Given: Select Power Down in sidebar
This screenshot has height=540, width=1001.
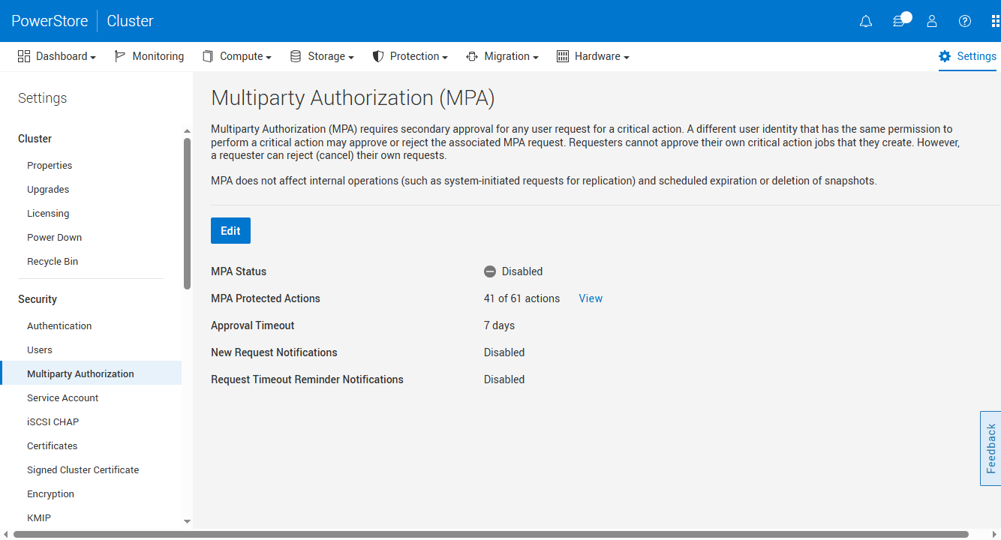Looking at the screenshot, I should pos(55,238).
